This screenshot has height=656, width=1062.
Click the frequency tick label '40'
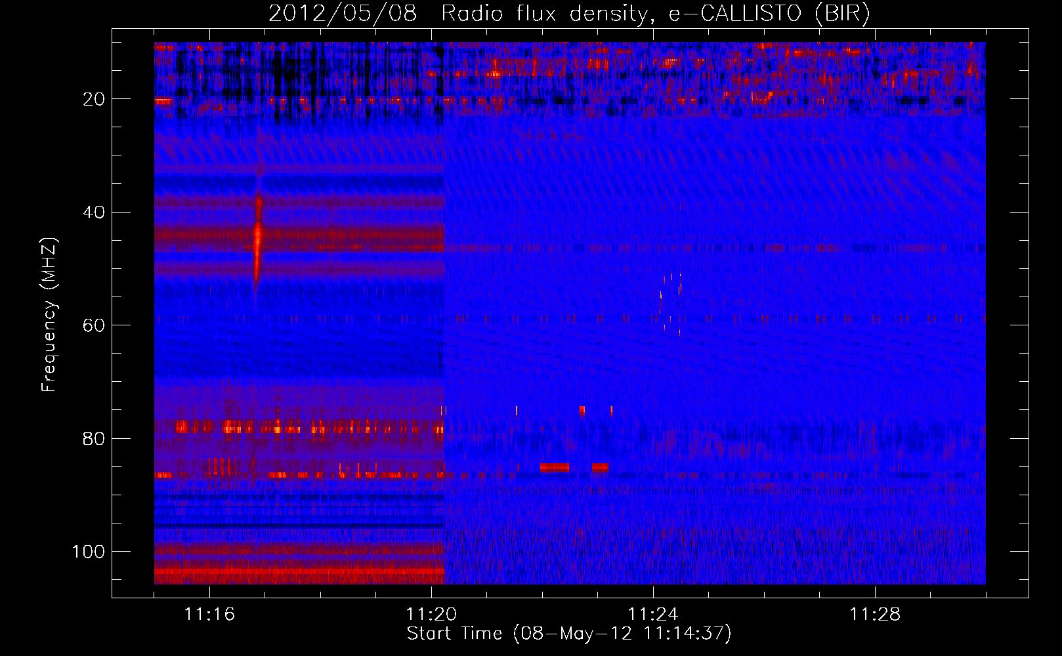[x=95, y=213]
